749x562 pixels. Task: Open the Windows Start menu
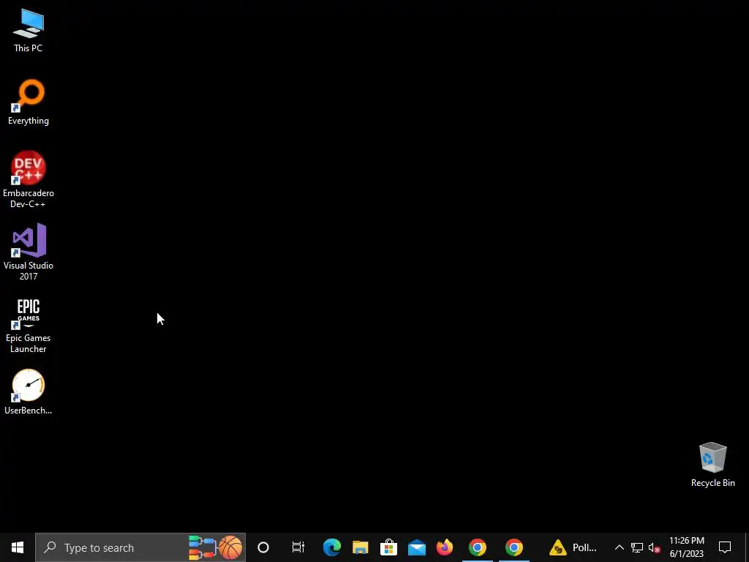18,547
